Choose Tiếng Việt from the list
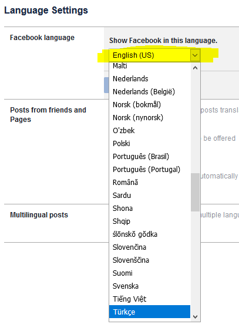The height and width of the screenshot is (334, 239). click(150, 299)
